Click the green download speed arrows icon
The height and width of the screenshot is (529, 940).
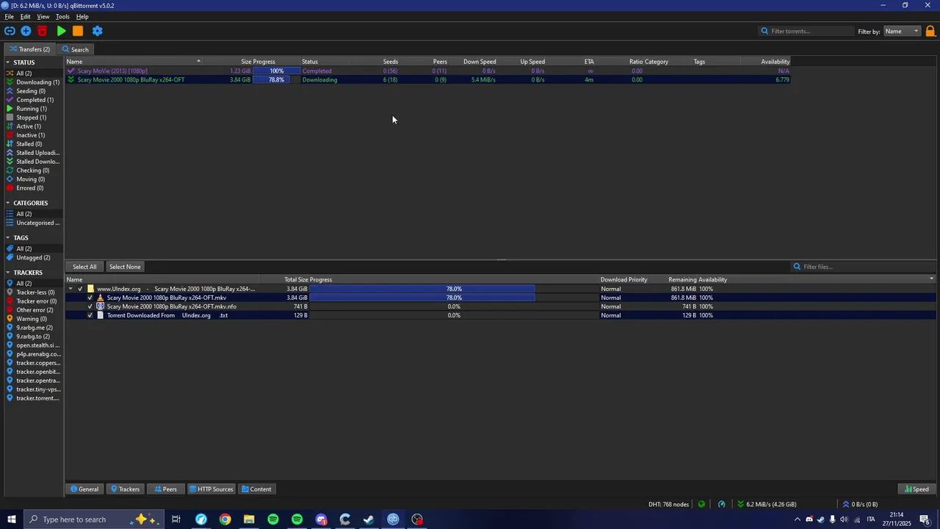740,504
